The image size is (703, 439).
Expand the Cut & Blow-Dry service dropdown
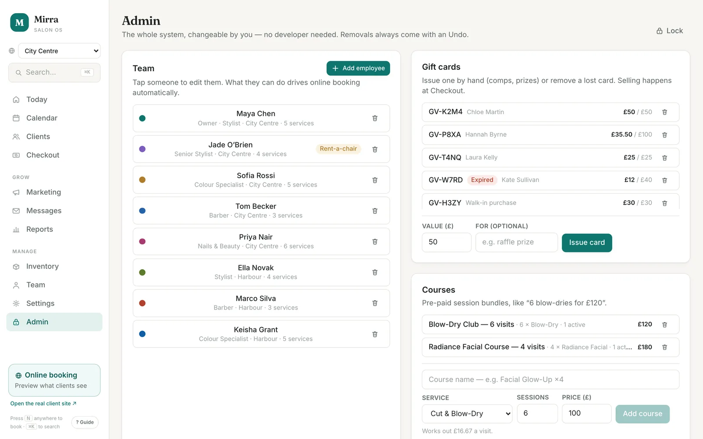tap(467, 414)
